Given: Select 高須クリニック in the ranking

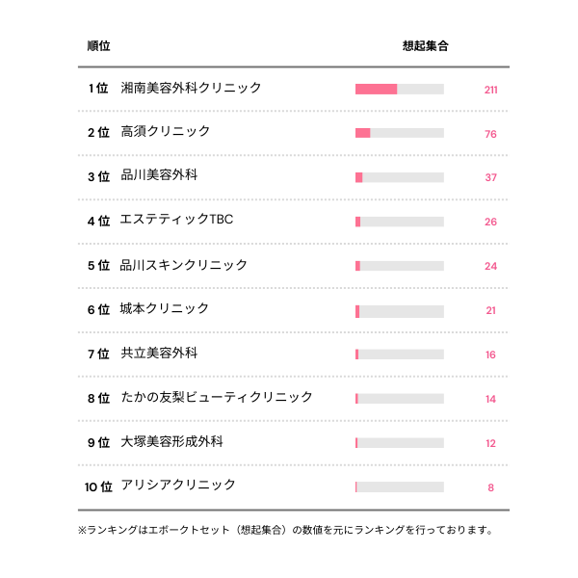Looking at the screenshot, I should pyautogui.click(x=165, y=132).
